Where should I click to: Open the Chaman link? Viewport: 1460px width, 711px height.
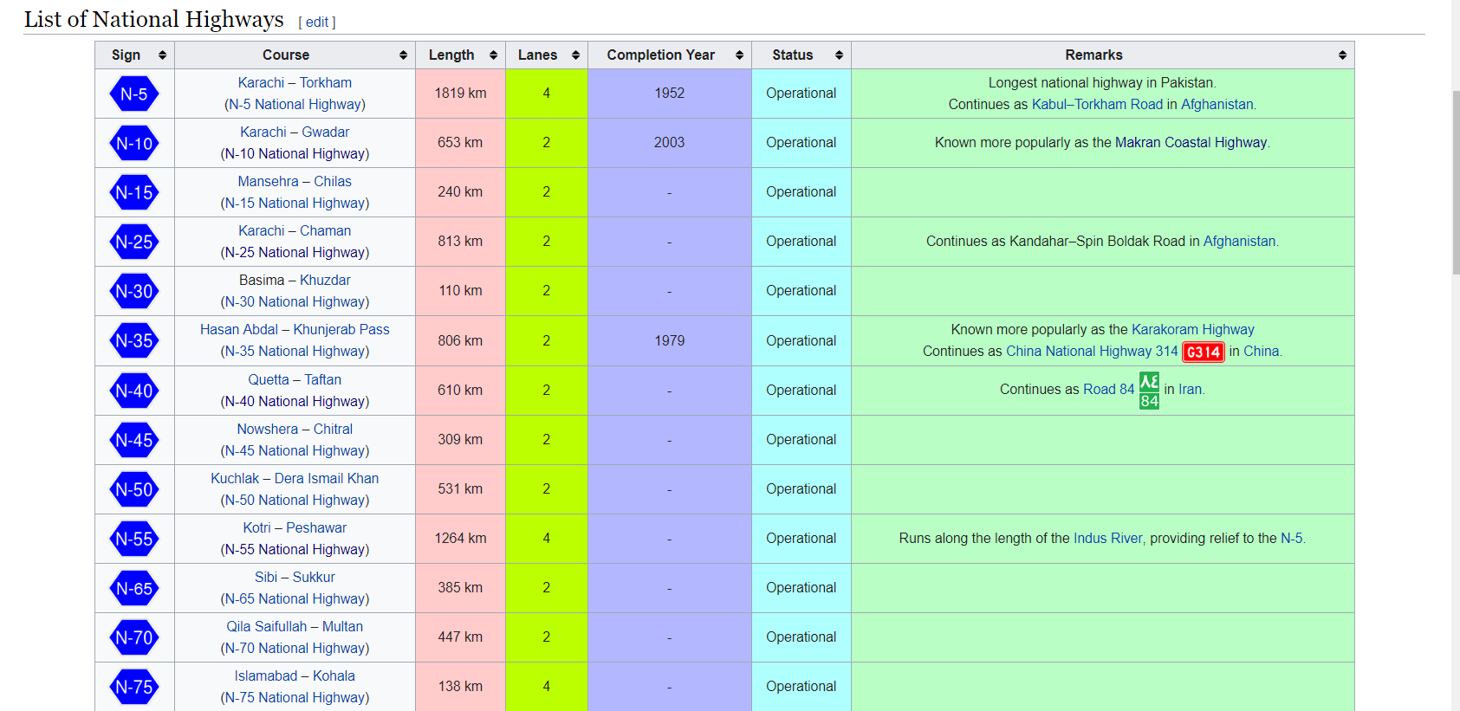pyautogui.click(x=326, y=230)
